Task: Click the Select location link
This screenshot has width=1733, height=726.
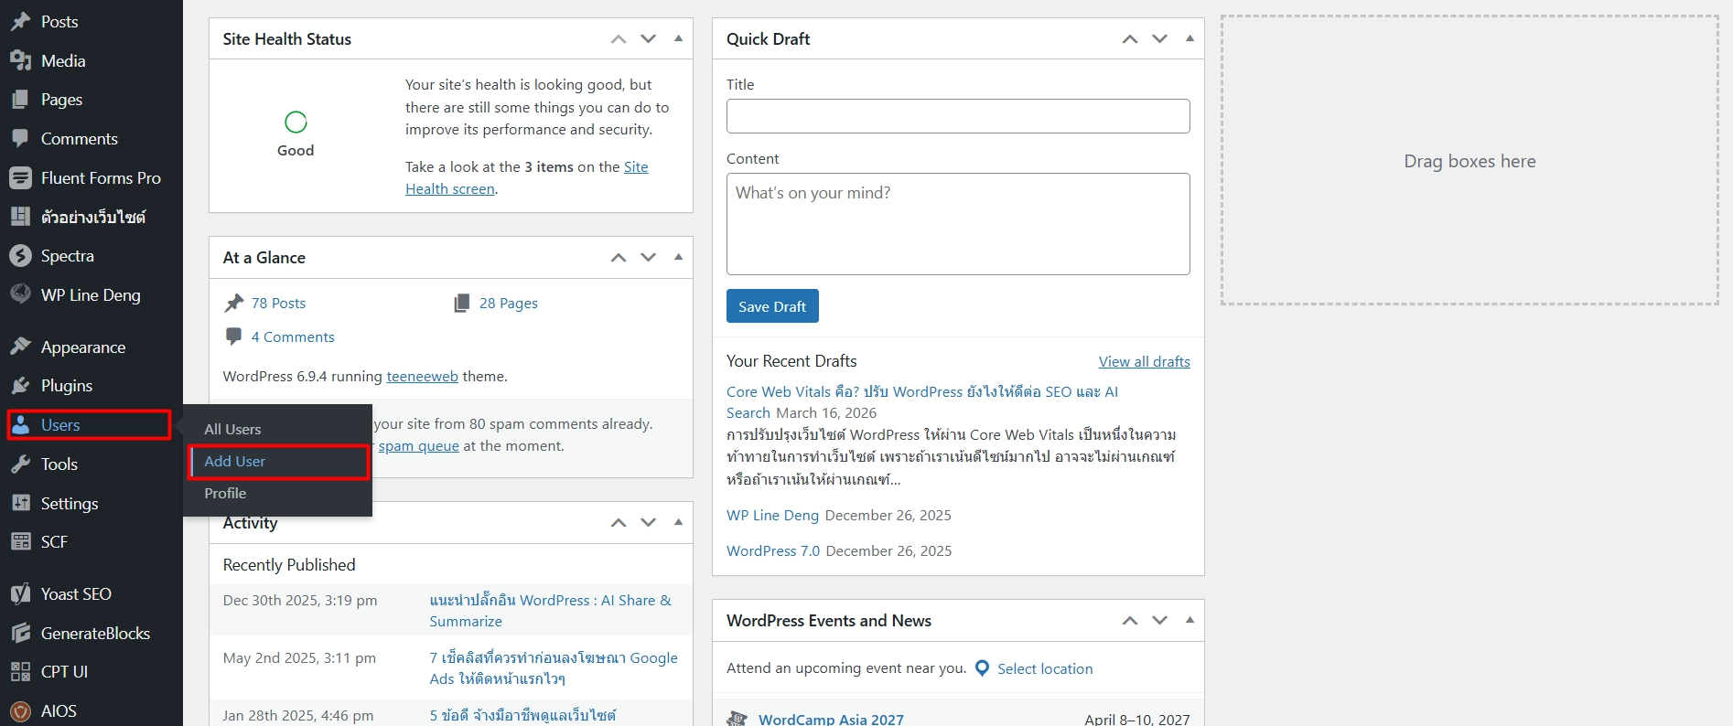Action: 1045,668
